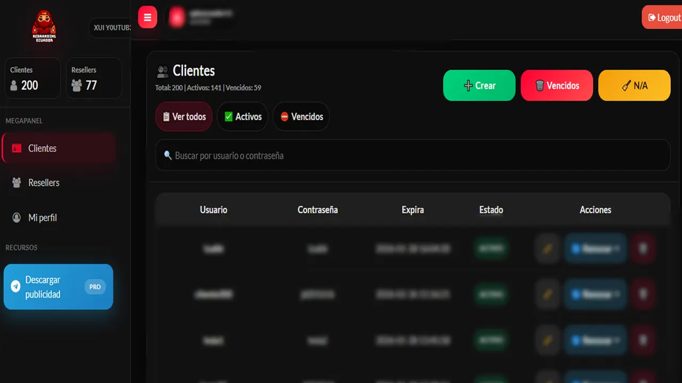Go to Mi perfil in sidebar
682x383 pixels.
[42, 218]
